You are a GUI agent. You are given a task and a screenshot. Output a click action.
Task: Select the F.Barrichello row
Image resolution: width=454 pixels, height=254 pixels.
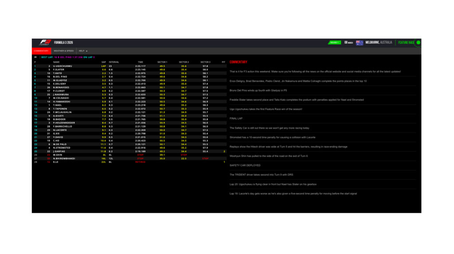[x=129, y=127]
